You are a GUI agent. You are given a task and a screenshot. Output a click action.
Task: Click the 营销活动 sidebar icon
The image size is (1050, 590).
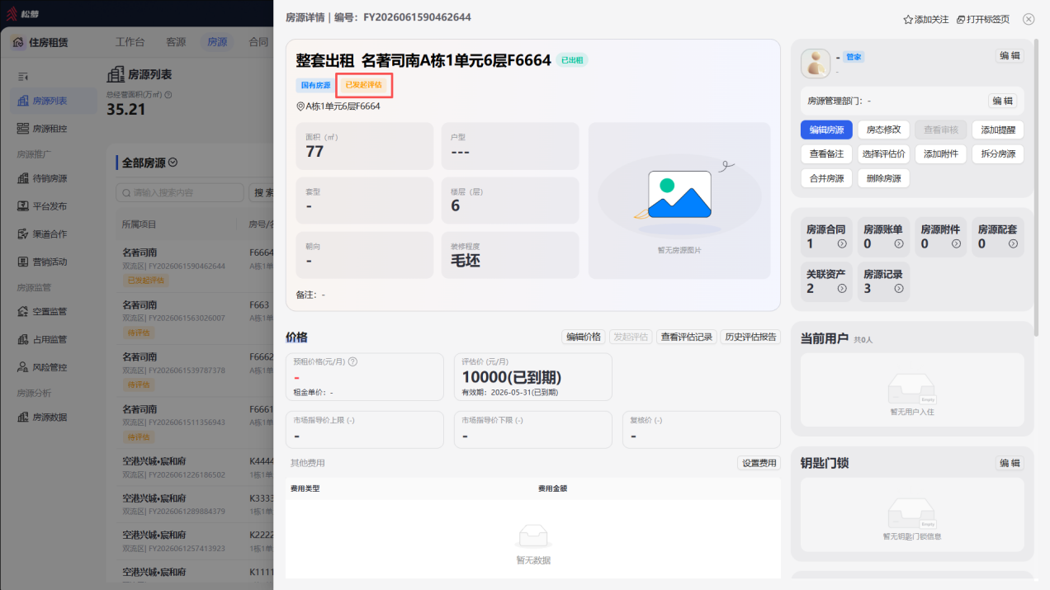click(x=24, y=262)
